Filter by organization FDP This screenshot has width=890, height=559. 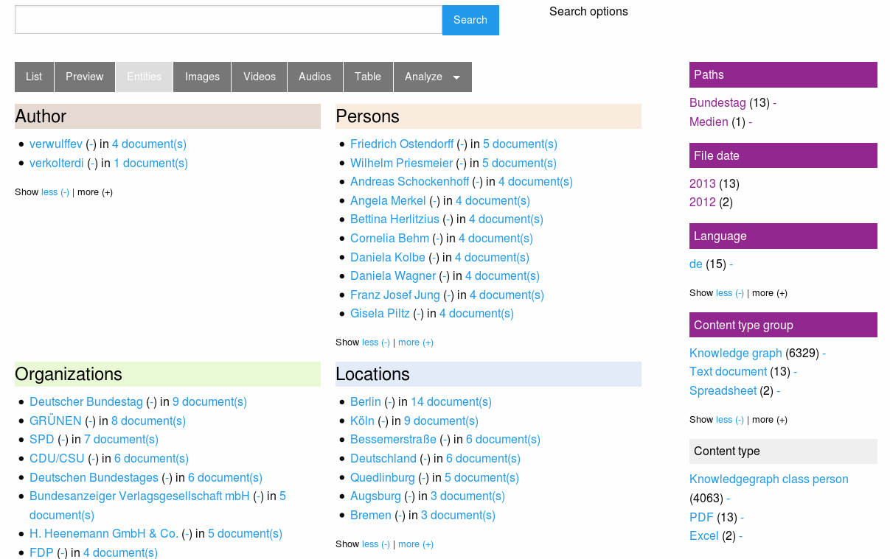(x=41, y=552)
